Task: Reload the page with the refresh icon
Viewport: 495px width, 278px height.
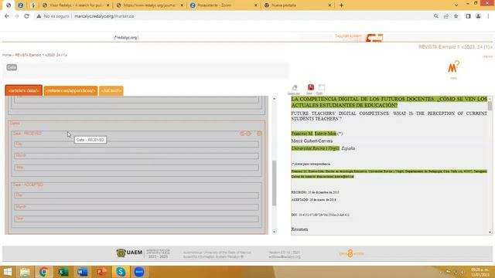Action: point(26,16)
